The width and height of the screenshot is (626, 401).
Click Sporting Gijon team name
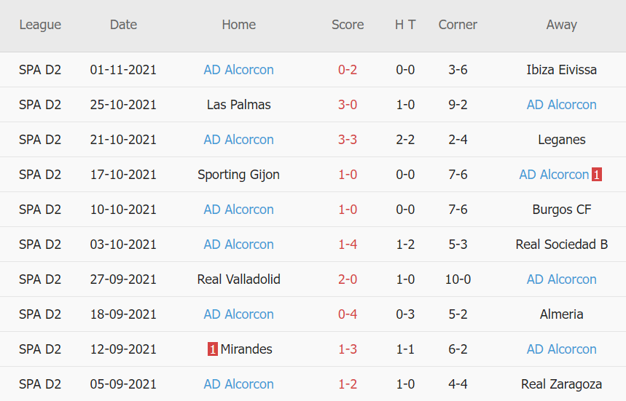coord(239,175)
